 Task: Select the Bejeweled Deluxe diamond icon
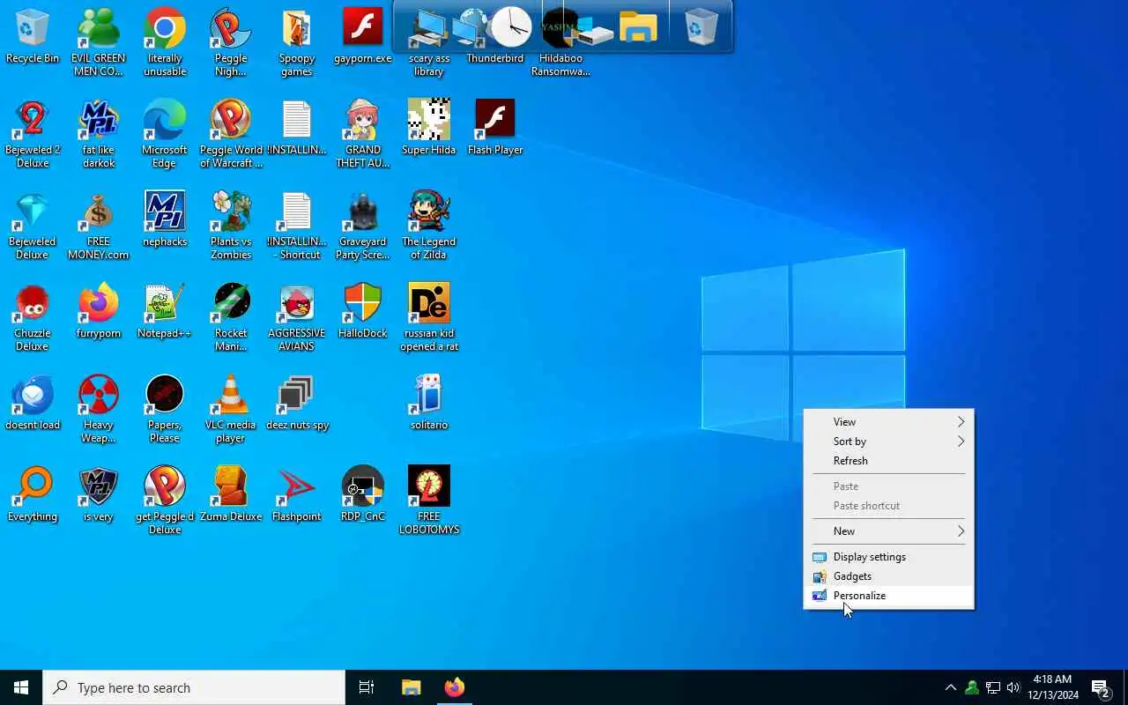[33, 226]
